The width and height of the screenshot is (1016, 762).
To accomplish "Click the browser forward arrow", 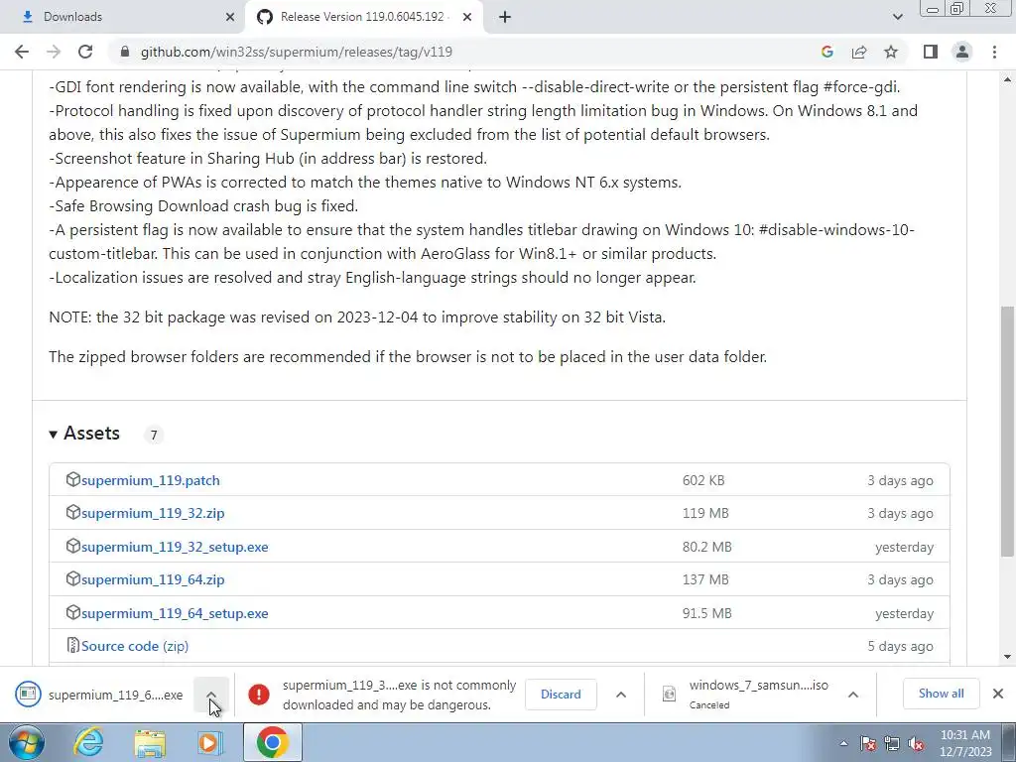I will pos(54,52).
